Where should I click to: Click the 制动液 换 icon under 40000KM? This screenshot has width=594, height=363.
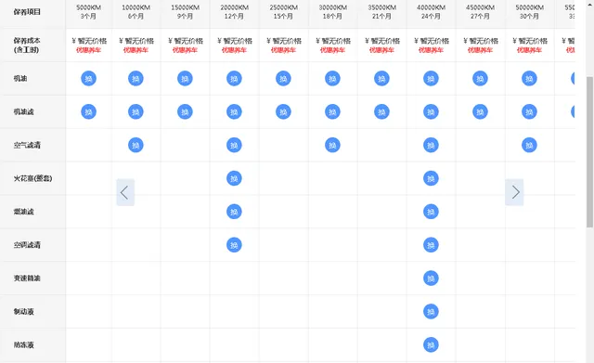(x=431, y=311)
